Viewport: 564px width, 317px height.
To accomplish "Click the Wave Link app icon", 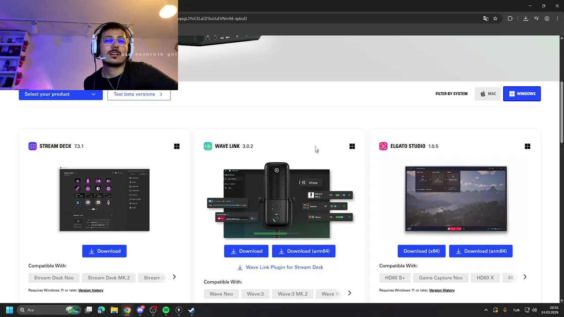I will [x=208, y=146].
